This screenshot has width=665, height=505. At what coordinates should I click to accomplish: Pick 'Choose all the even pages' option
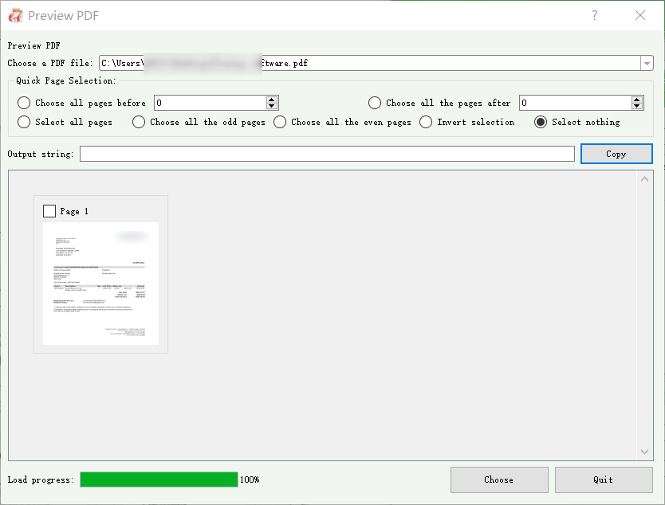[x=280, y=122]
